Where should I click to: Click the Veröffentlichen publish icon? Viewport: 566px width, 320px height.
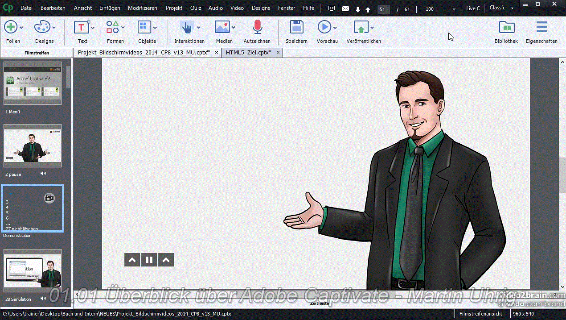361,27
